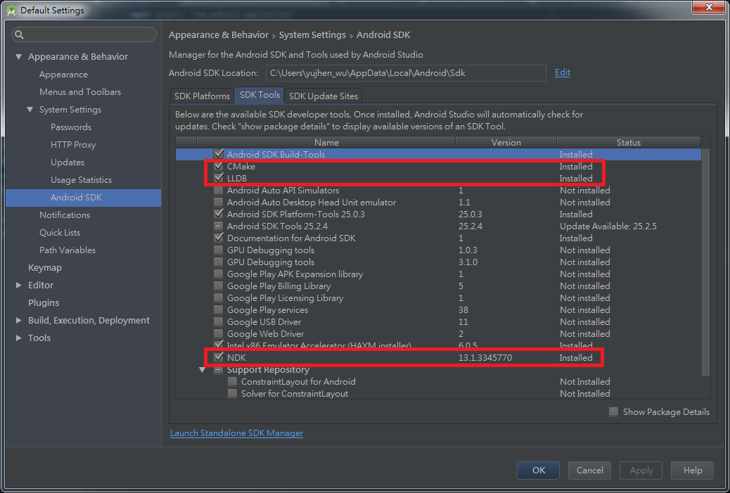Check Android Auto API Simulators
This screenshot has width=730, height=493.
(x=218, y=190)
